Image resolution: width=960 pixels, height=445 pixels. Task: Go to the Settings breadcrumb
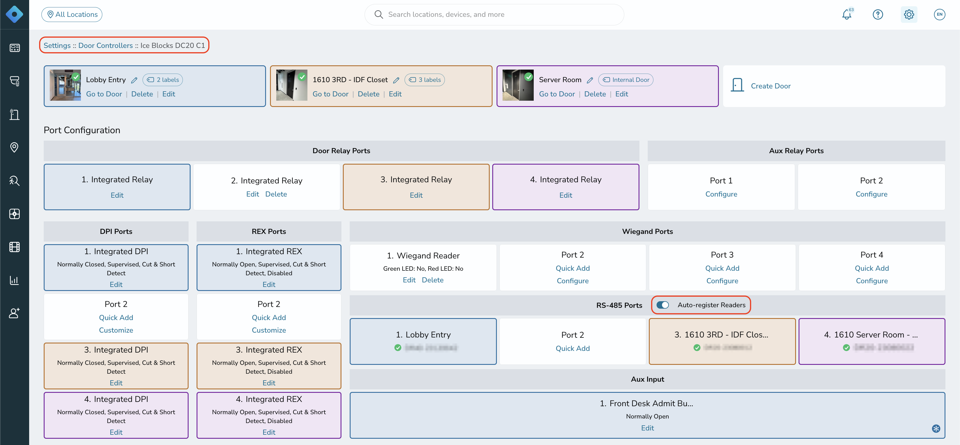coord(57,45)
